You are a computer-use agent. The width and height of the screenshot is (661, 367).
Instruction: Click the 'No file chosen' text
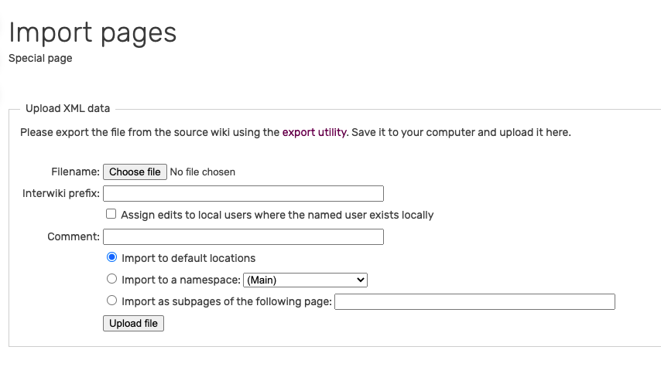[202, 172]
